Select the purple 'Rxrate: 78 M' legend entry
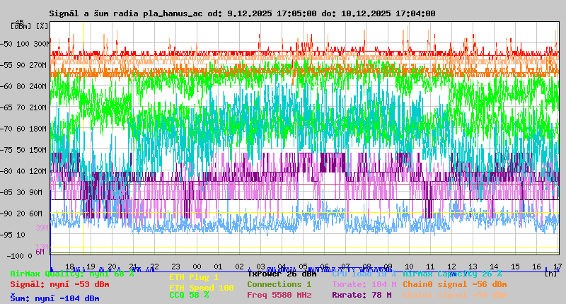The width and height of the screenshot is (566, 304). pyautogui.click(x=361, y=295)
